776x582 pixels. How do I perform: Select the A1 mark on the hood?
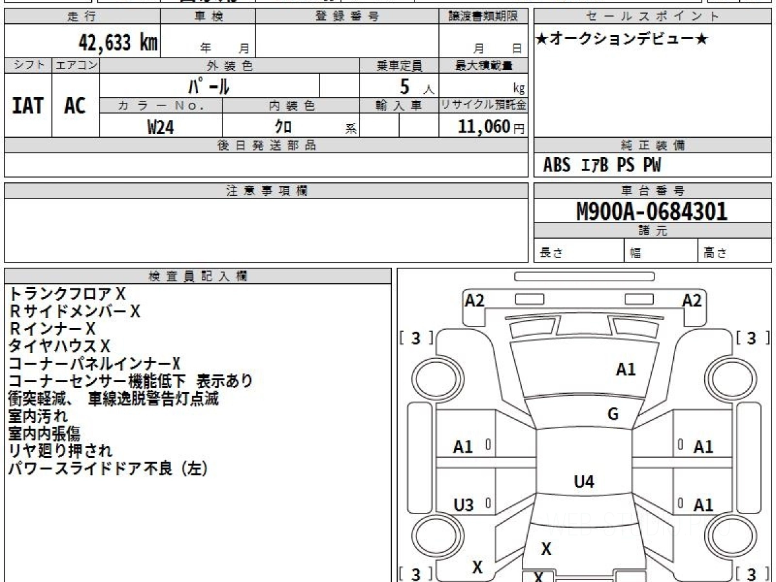[x=625, y=369]
